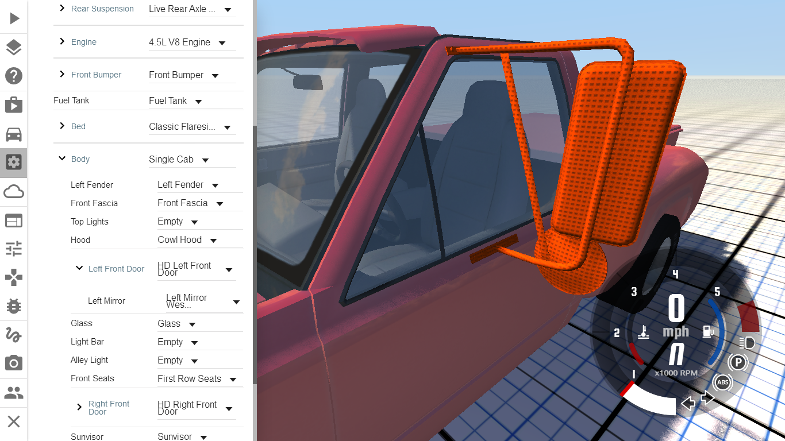Viewport: 785px width, 441px height.
Task: Expand the Rear Suspension part group
Action: click(63, 8)
